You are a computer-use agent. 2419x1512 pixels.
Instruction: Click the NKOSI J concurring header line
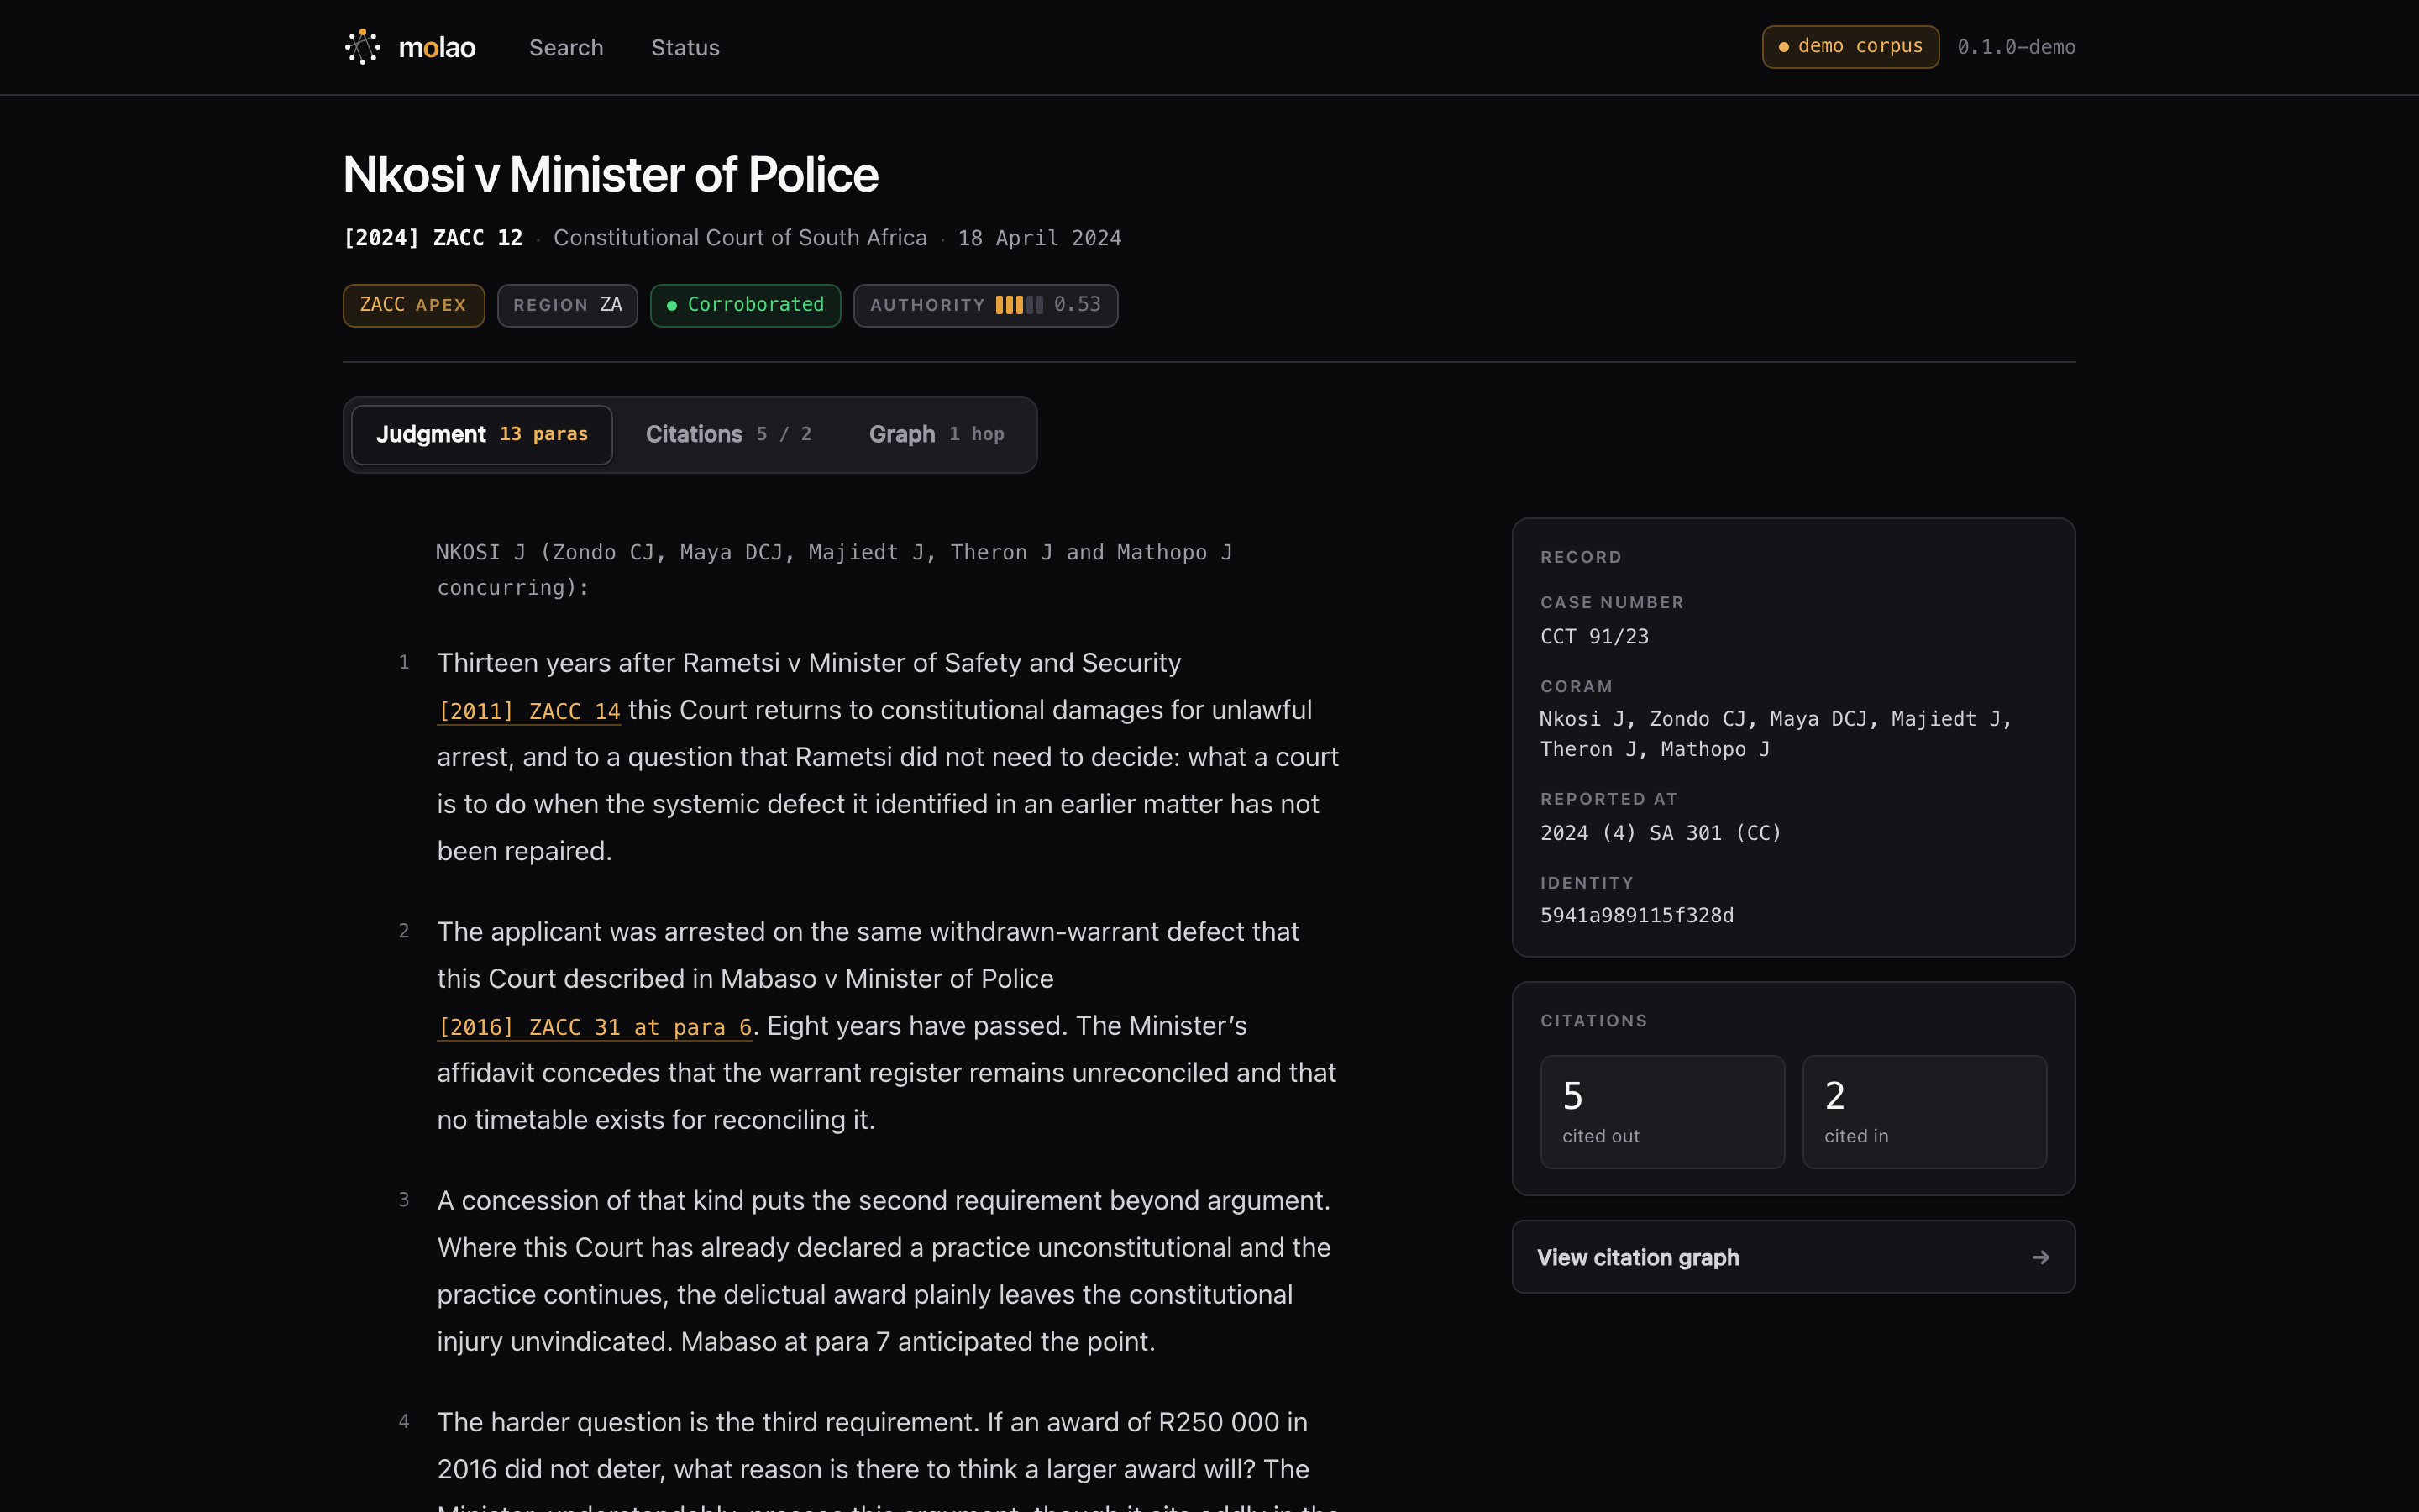click(835, 570)
